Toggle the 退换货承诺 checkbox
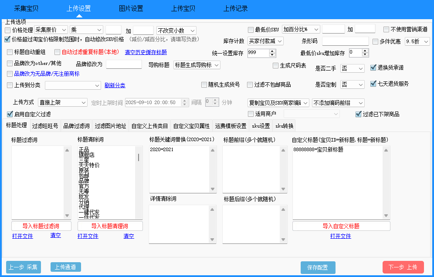This screenshot has height=277, width=434. coord(373,68)
